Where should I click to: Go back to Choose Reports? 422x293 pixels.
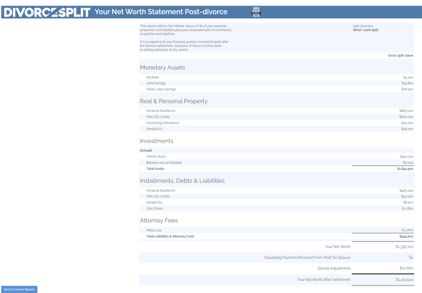click(19, 289)
